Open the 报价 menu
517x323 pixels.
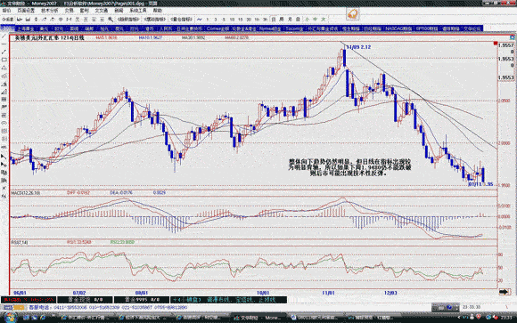pyautogui.click(x=6, y=11)
